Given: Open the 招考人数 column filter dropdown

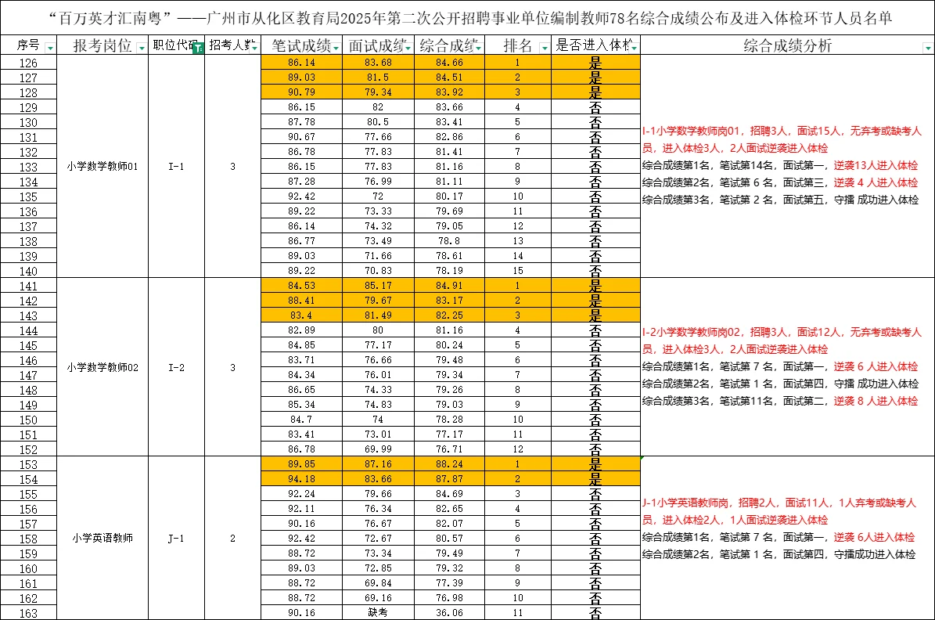Looking at the screenshot, I should click(x=255, y=48).
